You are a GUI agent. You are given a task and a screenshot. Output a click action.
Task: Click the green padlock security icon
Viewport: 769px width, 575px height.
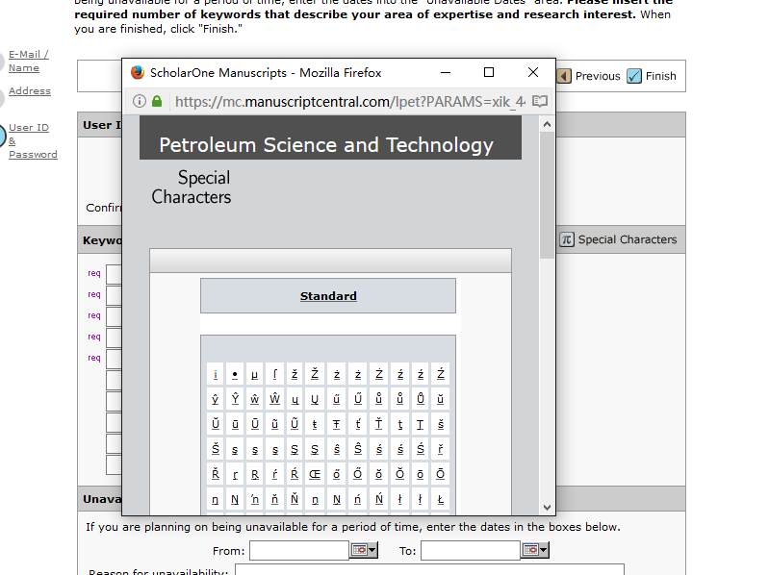click(157, 101)
